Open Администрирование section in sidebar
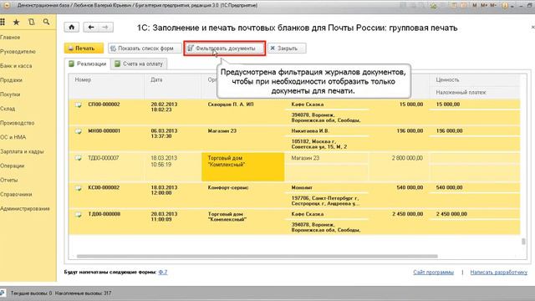The width and height of the screenshot is (535, 301). [25, 208]
